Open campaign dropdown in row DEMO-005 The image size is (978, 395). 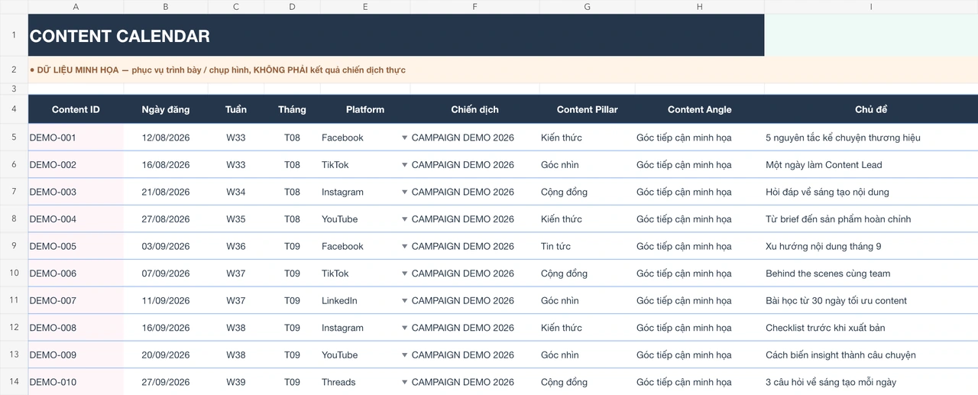point(405,247)
